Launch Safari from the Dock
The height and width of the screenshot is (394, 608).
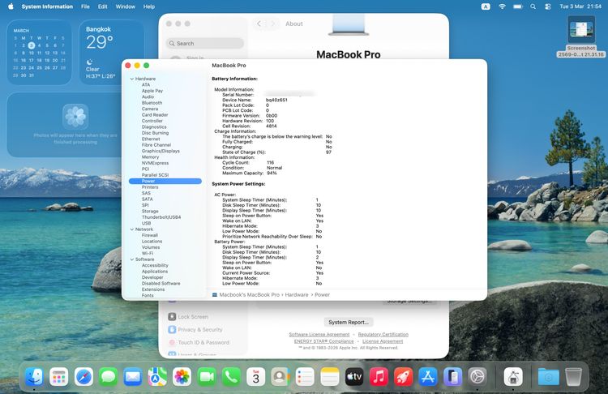[x=83, y=376]
